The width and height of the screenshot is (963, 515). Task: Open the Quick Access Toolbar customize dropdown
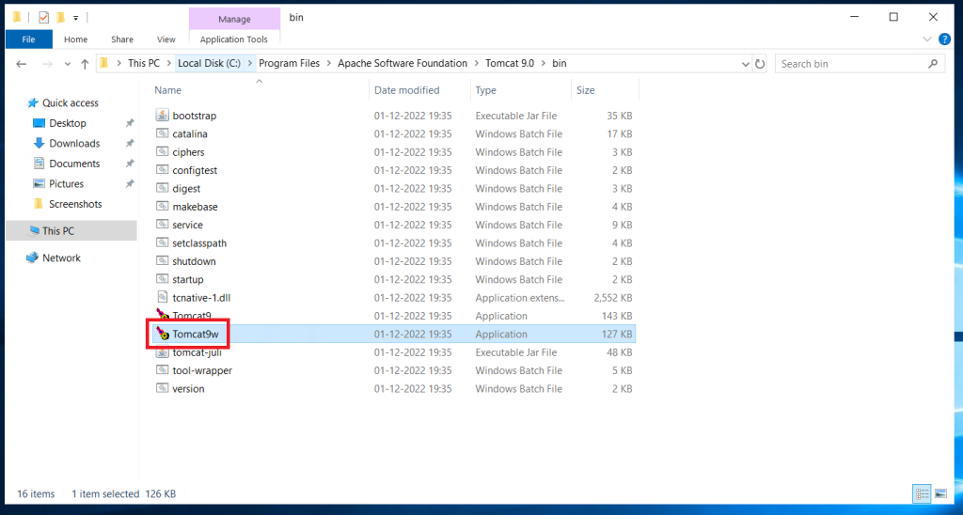coord(75,18)
